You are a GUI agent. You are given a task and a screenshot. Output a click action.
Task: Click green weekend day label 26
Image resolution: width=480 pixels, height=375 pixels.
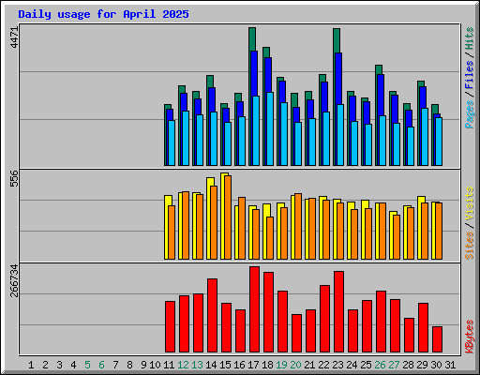tap(380, 365)
